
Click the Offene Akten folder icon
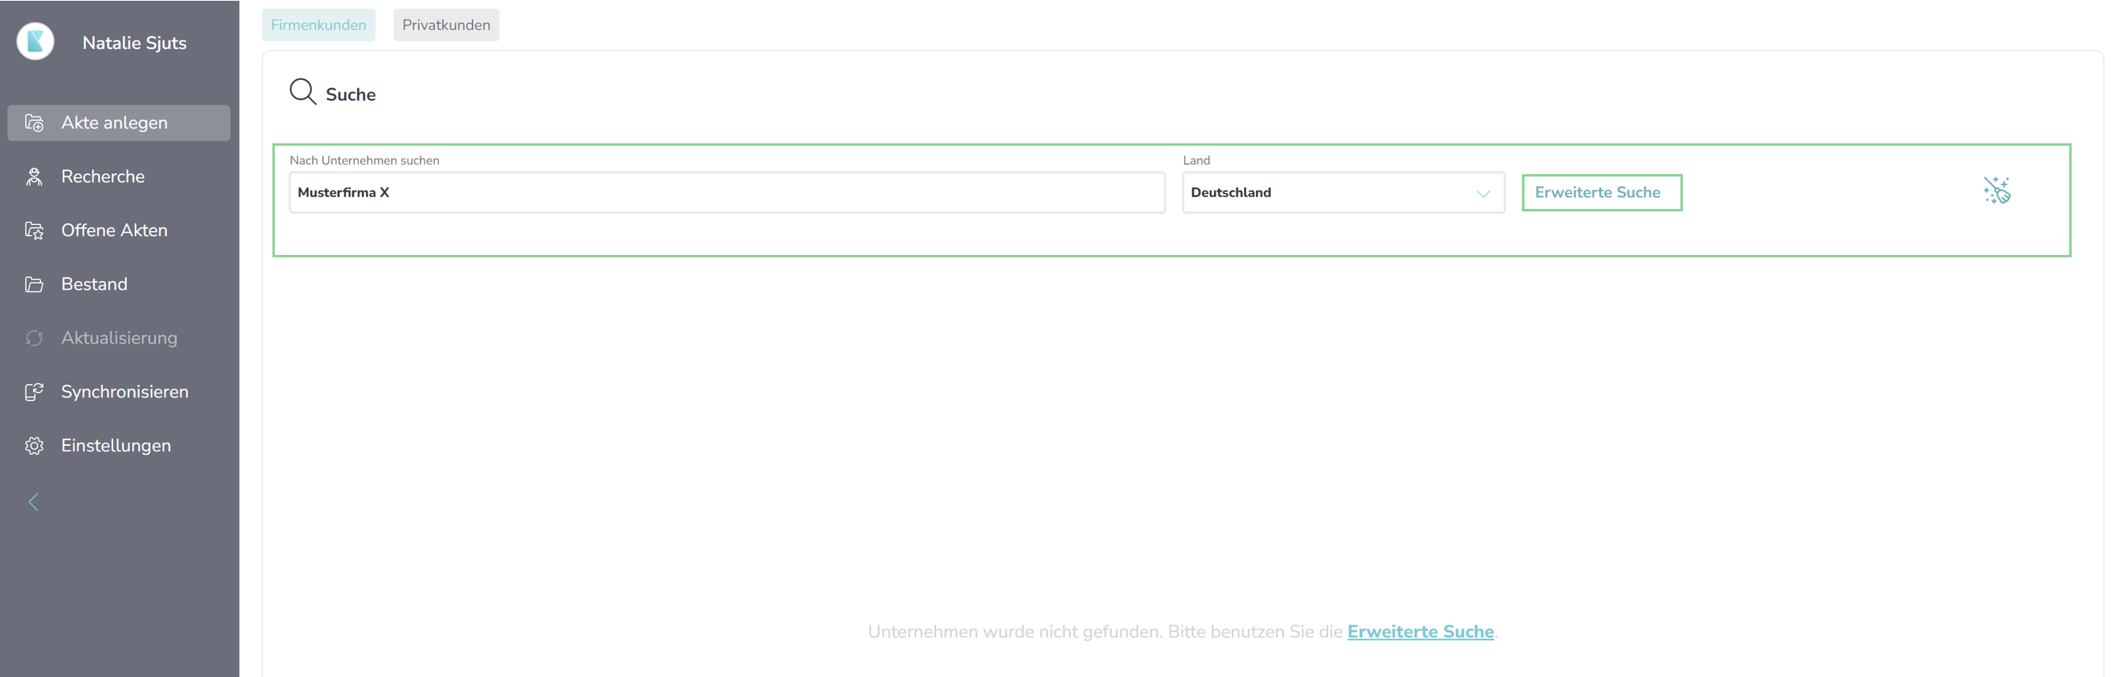point(34,230)
